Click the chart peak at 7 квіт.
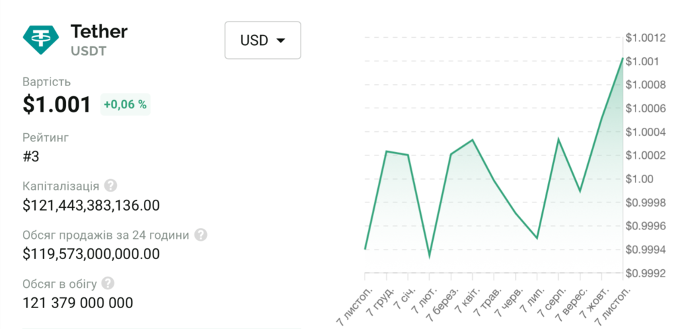This screenshot has width=686, height=329. point(472,140)
